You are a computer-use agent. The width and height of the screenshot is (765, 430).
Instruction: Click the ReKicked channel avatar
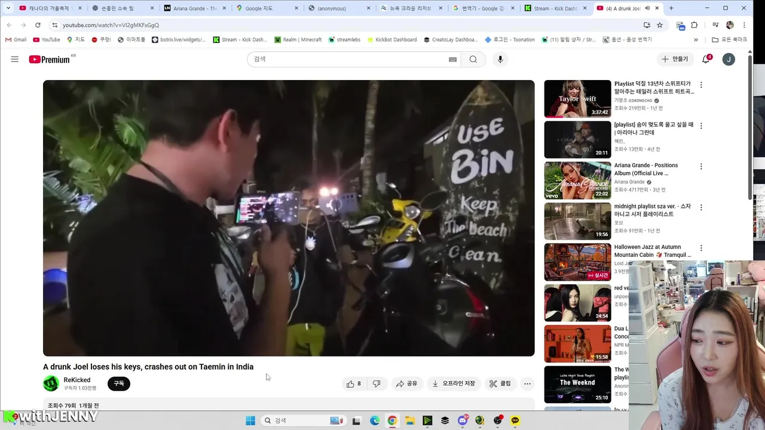click(x=51, y=383)
